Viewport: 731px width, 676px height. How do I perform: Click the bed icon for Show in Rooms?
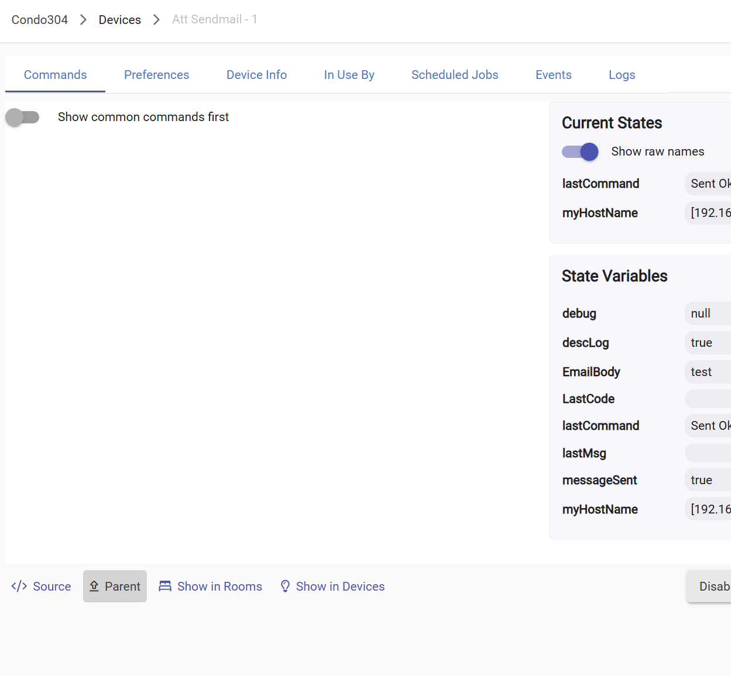tap(165, 586)
